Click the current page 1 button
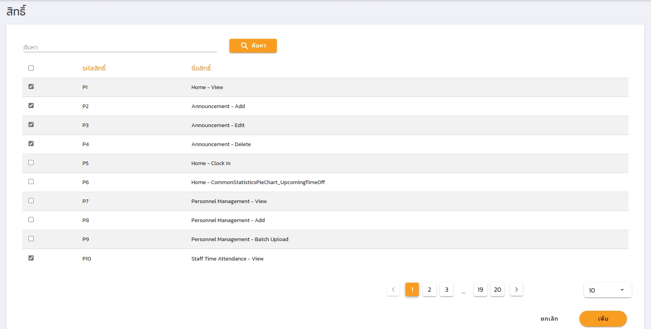Viewport: 651px width, 329px height. click(412, 290)
